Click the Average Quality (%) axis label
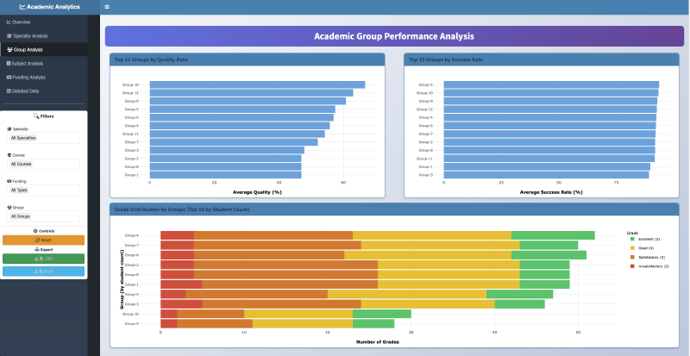This screenshot has height=356, width=690. coord(257,192)
